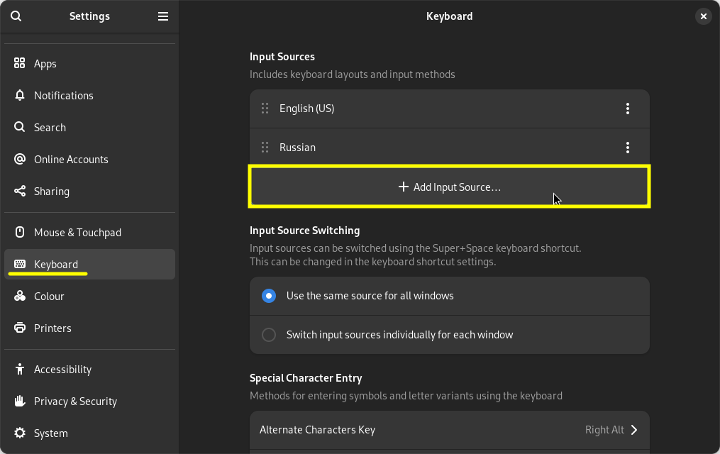This screenshot has height=454, width=720.
Task: Open the Settings hamburger menu
Action: click(163, 16)
